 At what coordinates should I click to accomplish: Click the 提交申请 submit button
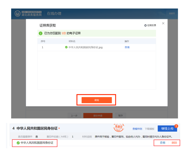pyautogui.click(x=98, y=115)
